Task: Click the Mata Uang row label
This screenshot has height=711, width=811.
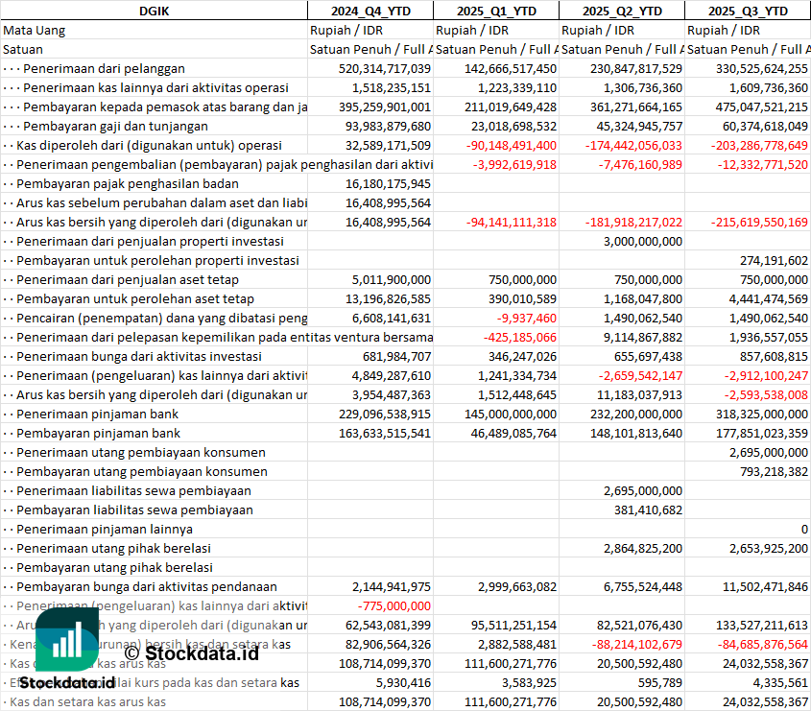Action: click(35, 30)
